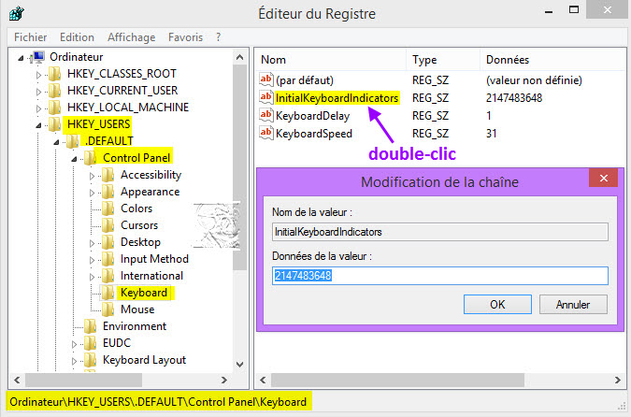The width and height of the screenshot is (631, 417).
Task: Click the HKEY_USERS folder icon
Action: tap(54, 124)
